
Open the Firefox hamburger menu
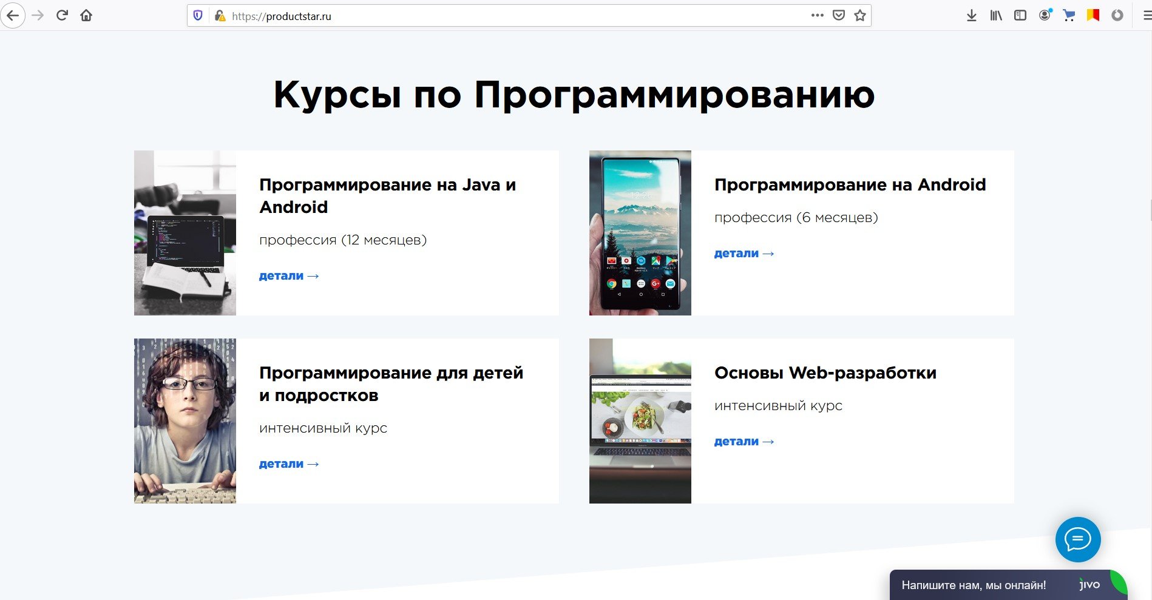coord(1147,16)
